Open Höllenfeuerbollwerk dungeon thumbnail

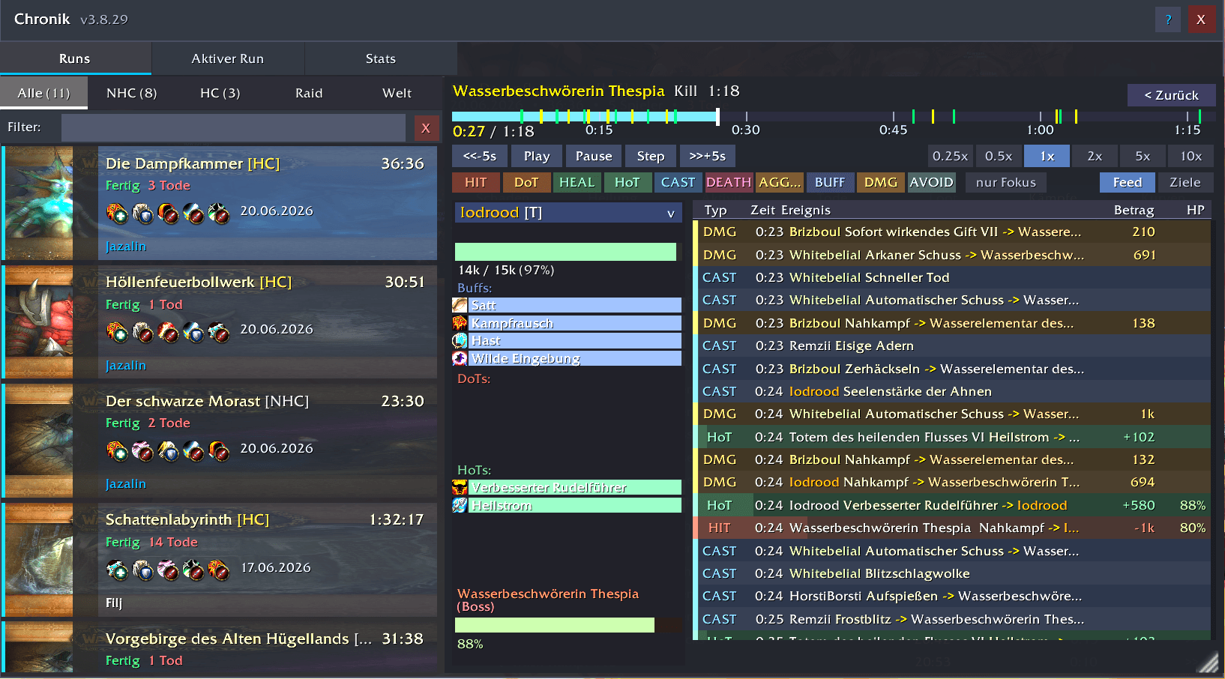(40, 322)
